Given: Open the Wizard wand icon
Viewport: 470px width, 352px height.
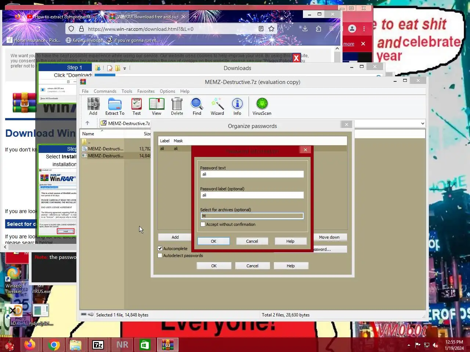Looking at the screenshot, I should point(217,107).
